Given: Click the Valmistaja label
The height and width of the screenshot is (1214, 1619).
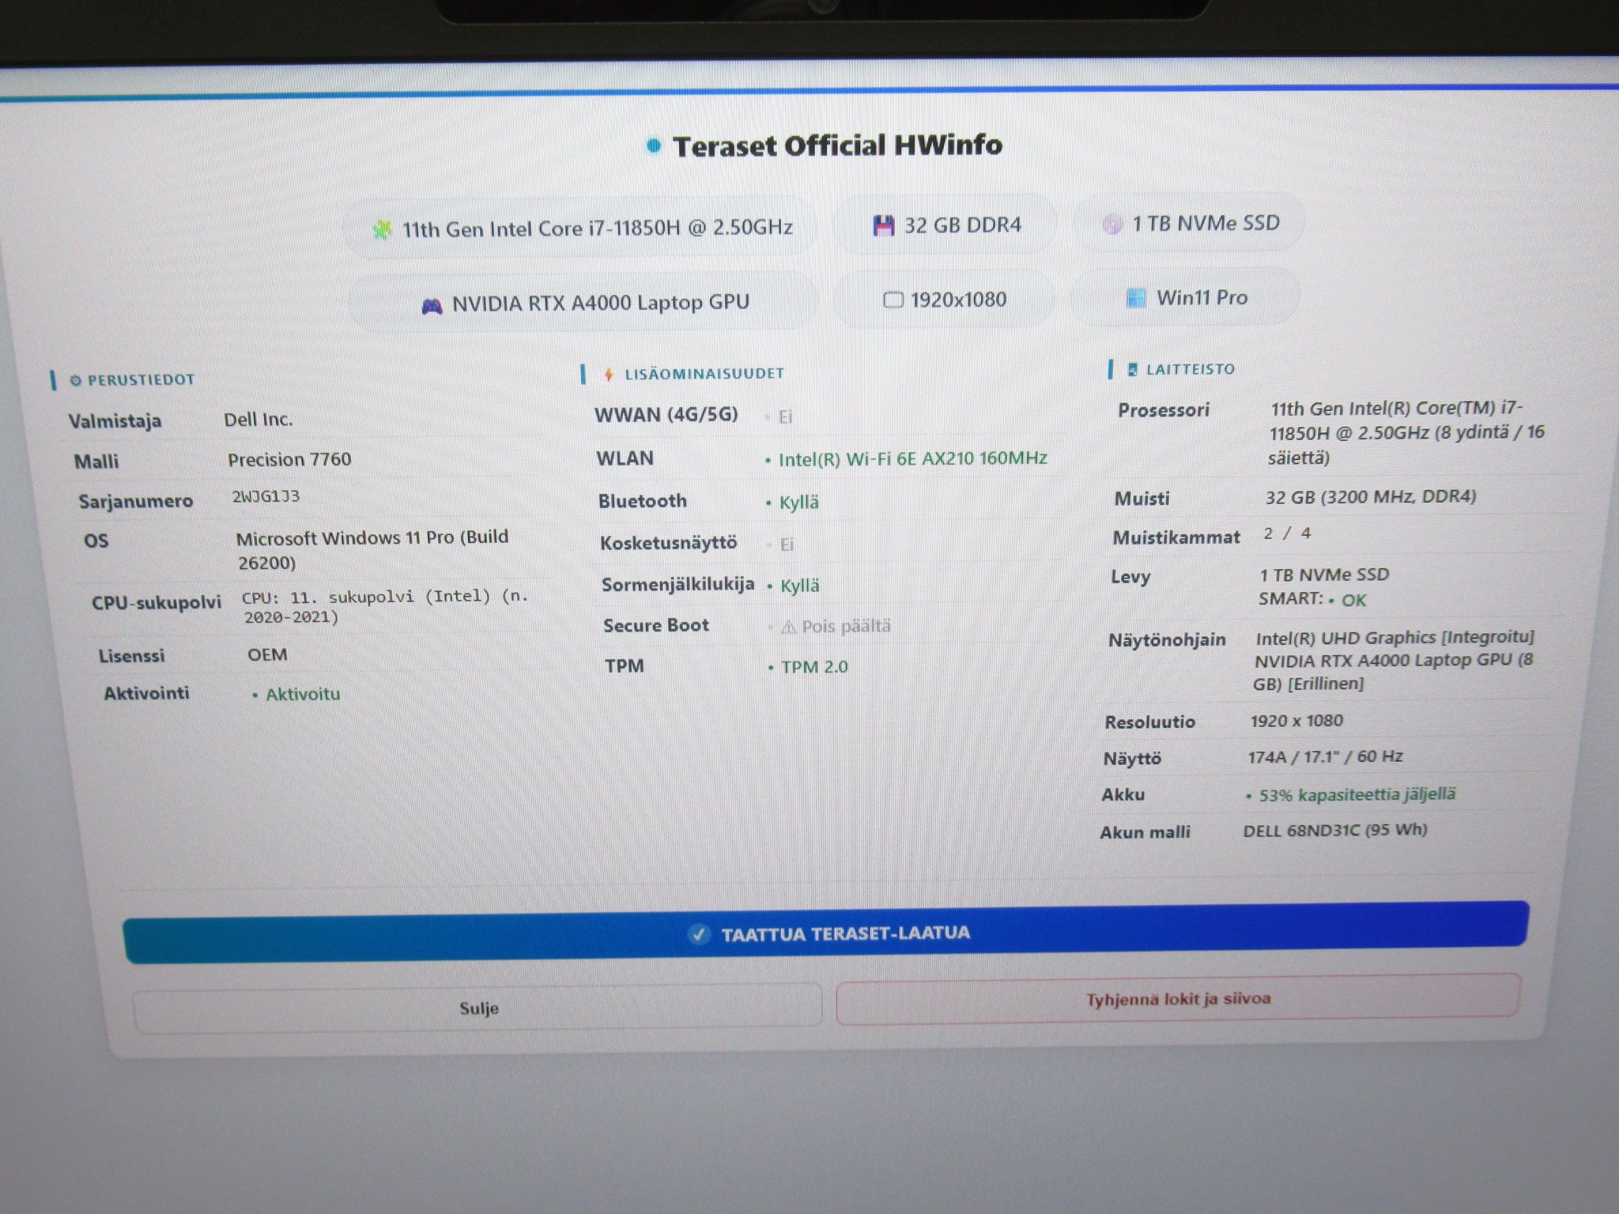Looking at the screenshot, I should point(115,420).
